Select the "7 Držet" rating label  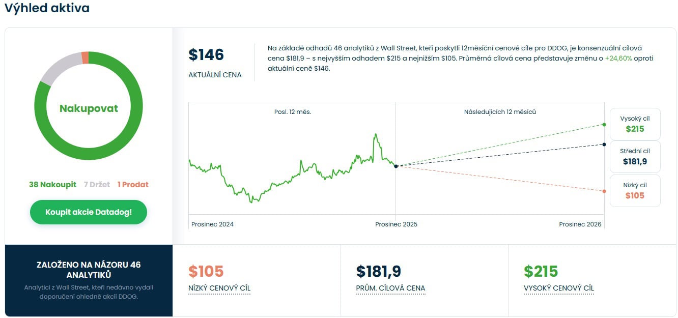click(x=97, y=185)
